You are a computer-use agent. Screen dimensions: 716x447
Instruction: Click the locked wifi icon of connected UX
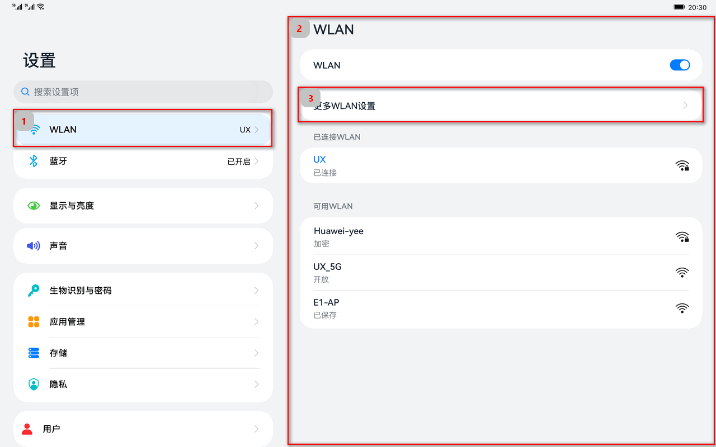point(682,165)
